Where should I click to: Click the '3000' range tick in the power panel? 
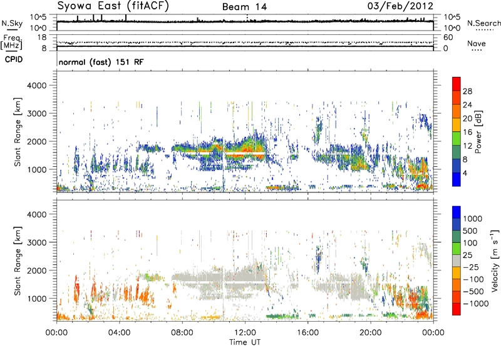tap(36, 114)
